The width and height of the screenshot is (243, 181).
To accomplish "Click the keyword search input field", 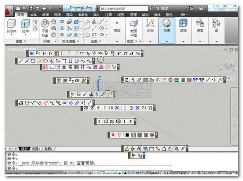I will (x=124, y=8).
